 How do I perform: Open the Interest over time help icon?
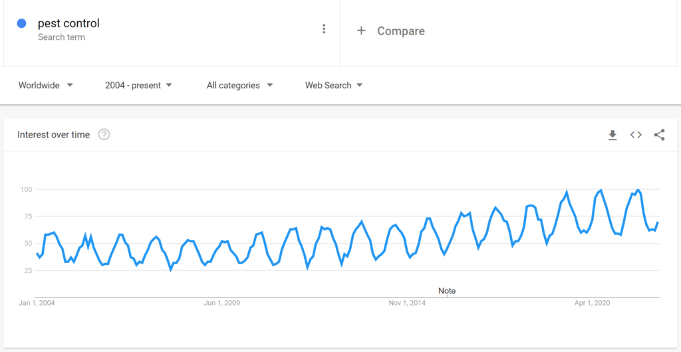104,135
